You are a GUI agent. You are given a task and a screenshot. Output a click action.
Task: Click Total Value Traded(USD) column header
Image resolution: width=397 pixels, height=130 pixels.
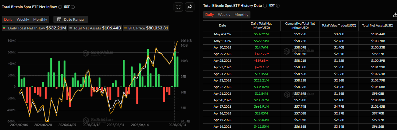click(339, 25)
